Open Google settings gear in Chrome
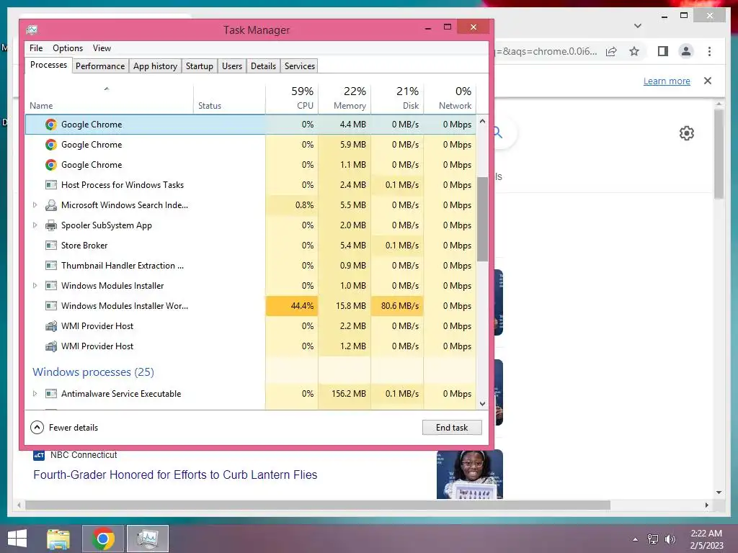The width and height of the screenshot is (738, 553). (x=687, y=133)
